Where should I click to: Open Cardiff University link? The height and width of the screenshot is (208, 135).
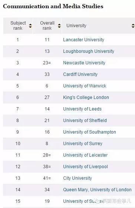80,74
